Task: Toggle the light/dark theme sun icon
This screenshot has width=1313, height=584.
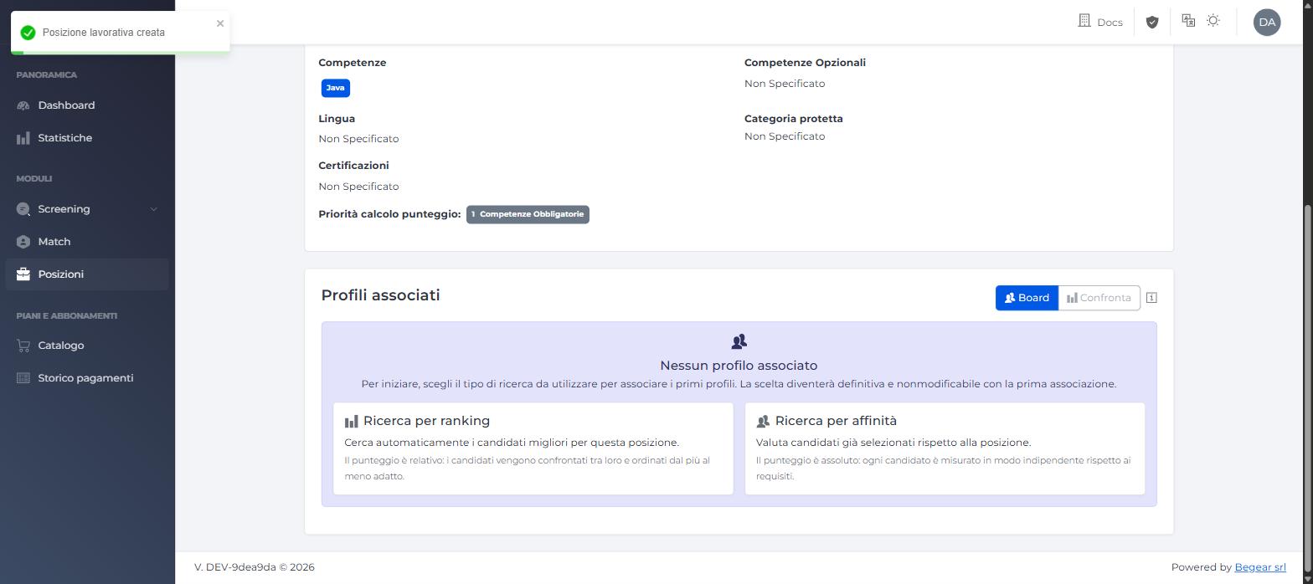Action: tap(1213, 21)
